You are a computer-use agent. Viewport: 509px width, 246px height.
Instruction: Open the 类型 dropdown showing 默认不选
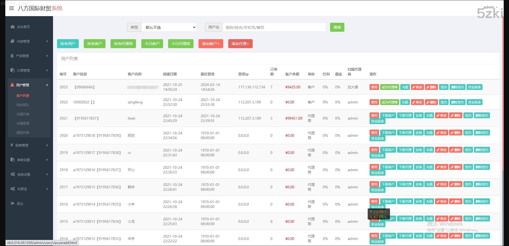169,27
